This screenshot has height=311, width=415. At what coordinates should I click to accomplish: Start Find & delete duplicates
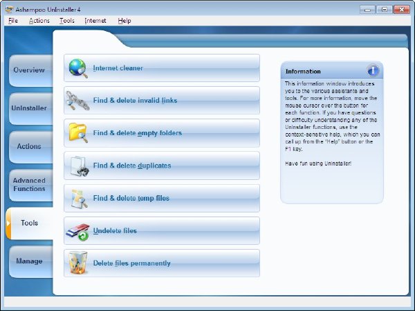coord(162,165)
